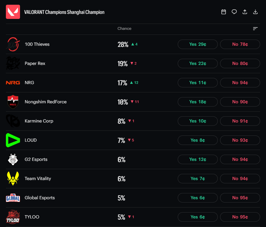The width and height of the screenshot is (266, 227).
Task: Open VALORANT Champions Shanghai Champion title
Action: (64, 12)
